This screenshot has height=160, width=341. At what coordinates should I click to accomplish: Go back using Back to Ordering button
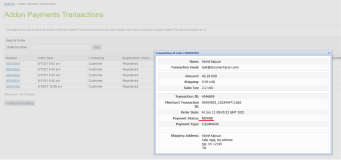click(x=20, y=103)
